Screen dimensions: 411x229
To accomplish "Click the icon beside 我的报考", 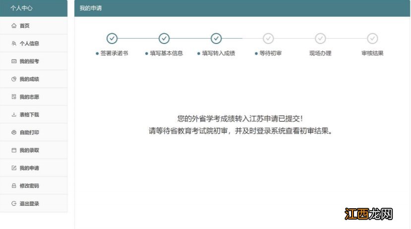I will click(x=14, y=61).
